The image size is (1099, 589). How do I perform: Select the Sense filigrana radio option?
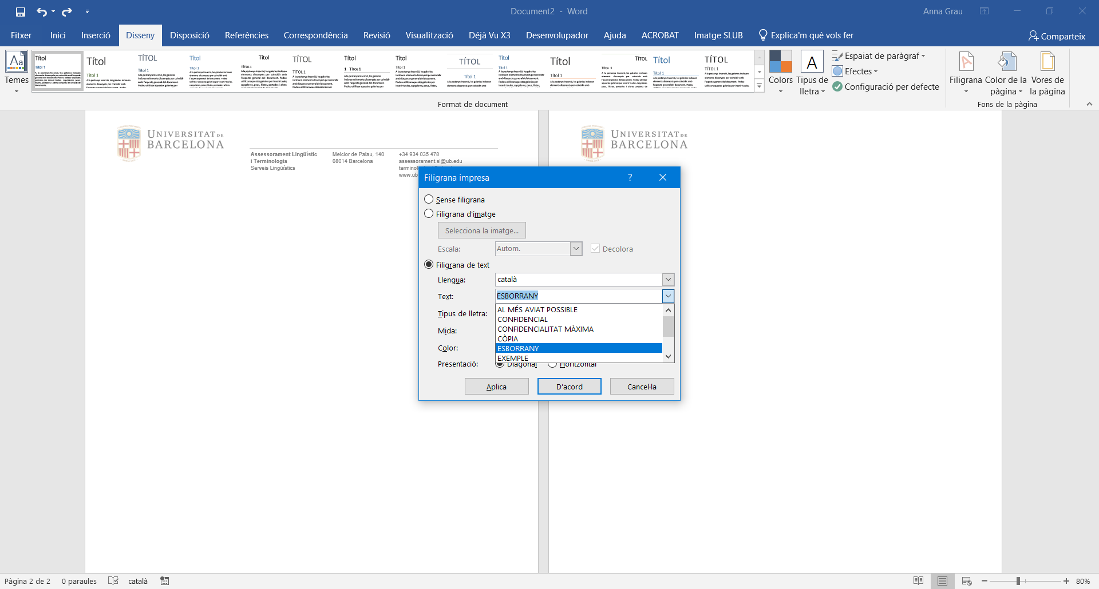pyautogui.click(x=429, y=200)
